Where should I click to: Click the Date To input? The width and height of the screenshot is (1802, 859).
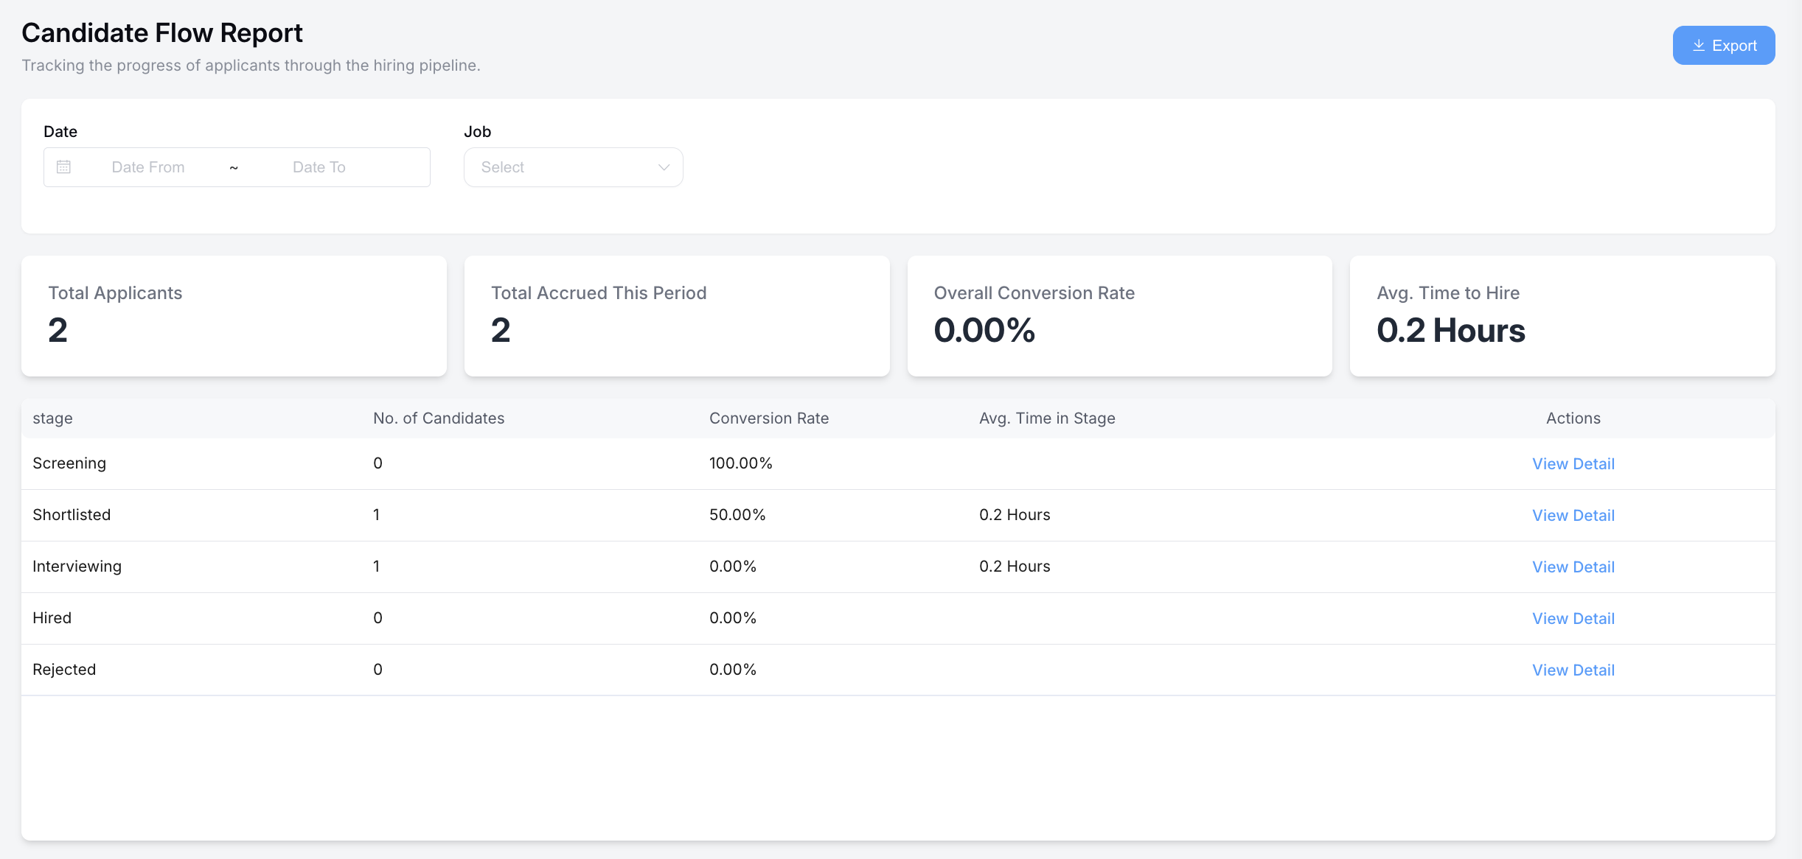click(x=319, y=167)
